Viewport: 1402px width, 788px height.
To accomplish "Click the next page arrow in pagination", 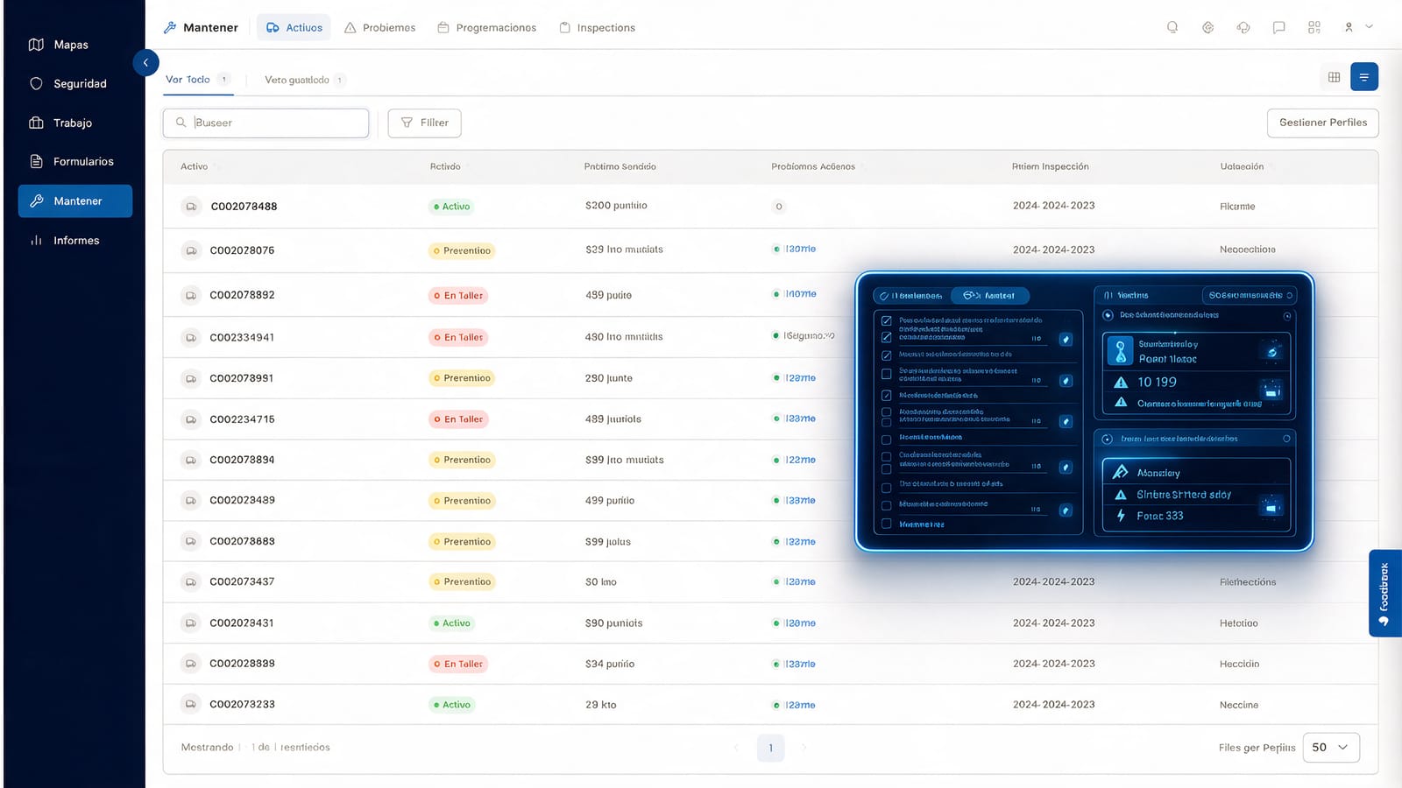I will pos(804,748).
